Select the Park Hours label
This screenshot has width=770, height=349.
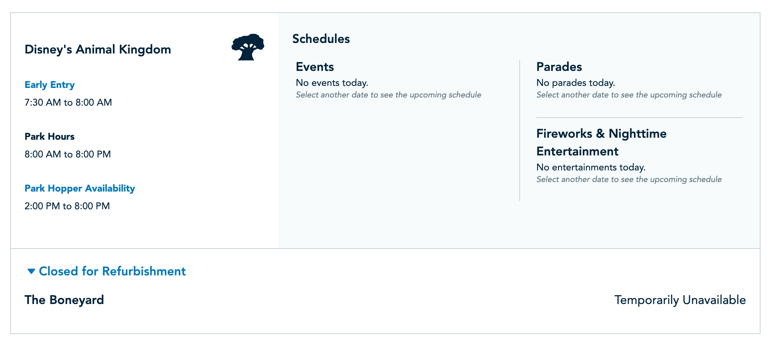coord(49,137)
